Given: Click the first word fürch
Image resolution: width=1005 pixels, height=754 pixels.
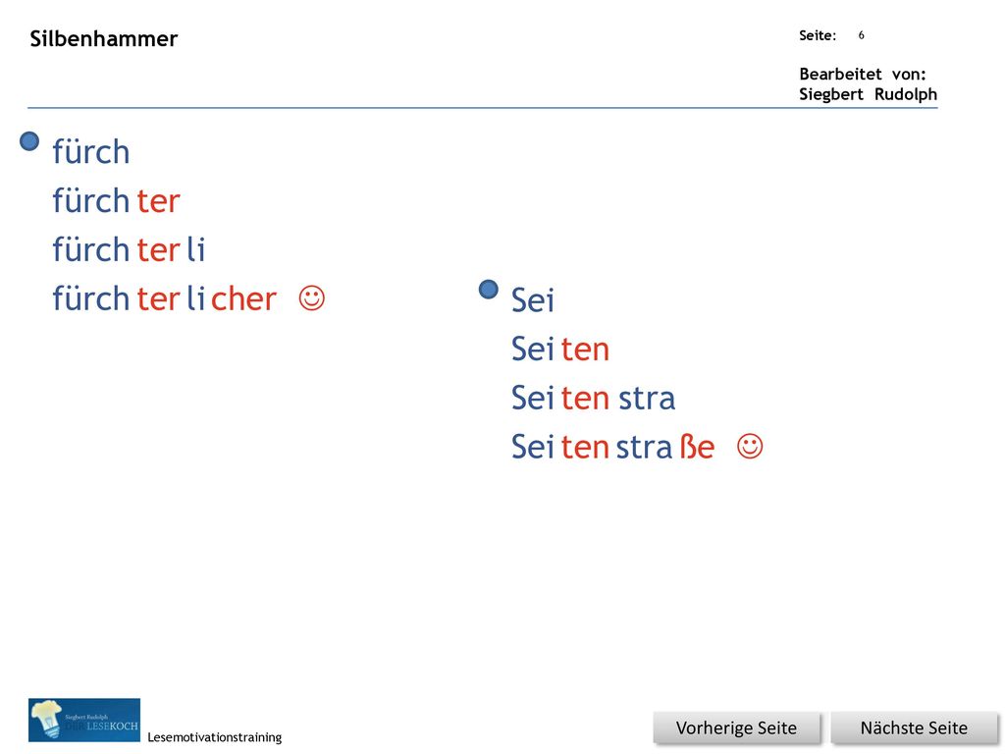Looking at the screenshot, I should [x=91, y=152].
